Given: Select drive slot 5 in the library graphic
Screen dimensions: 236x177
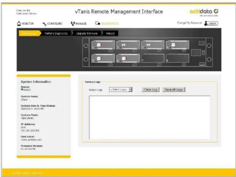Looking at the screenshot, I should [x=103, y=58].
